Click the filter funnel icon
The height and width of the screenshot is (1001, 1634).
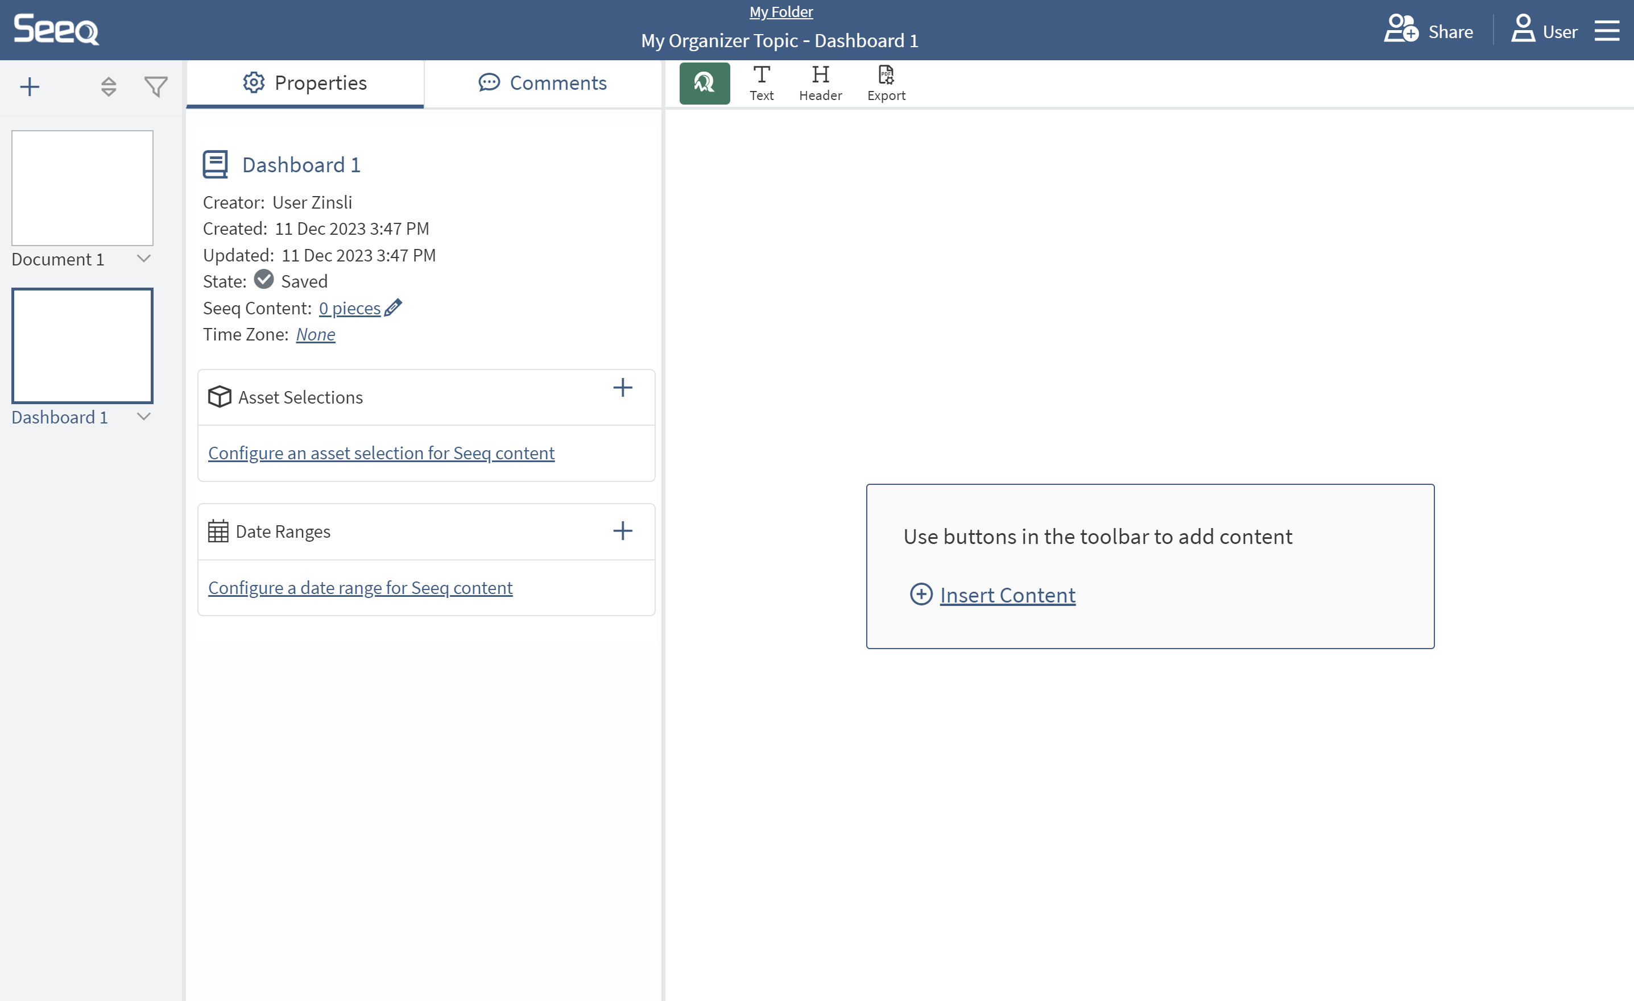pyautogui.click(x=156, y=87)
